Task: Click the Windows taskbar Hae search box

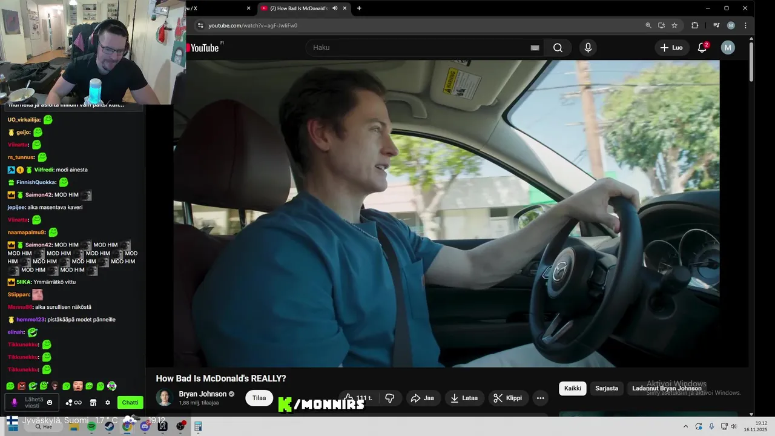Action: [44, 427]
